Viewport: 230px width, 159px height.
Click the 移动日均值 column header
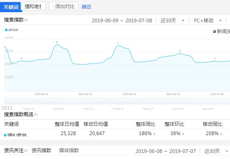tap(96, 124)
